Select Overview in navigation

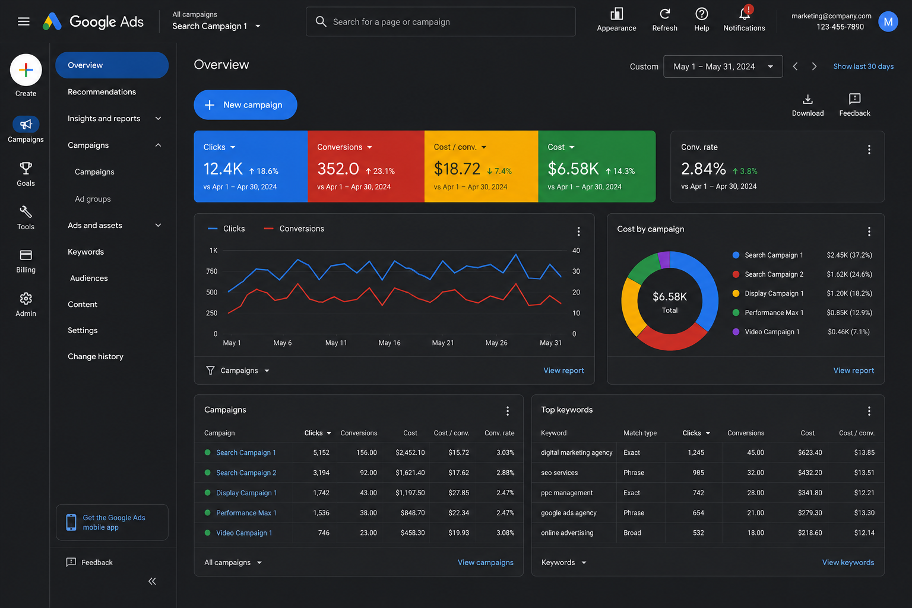click(x=112, y=65)
